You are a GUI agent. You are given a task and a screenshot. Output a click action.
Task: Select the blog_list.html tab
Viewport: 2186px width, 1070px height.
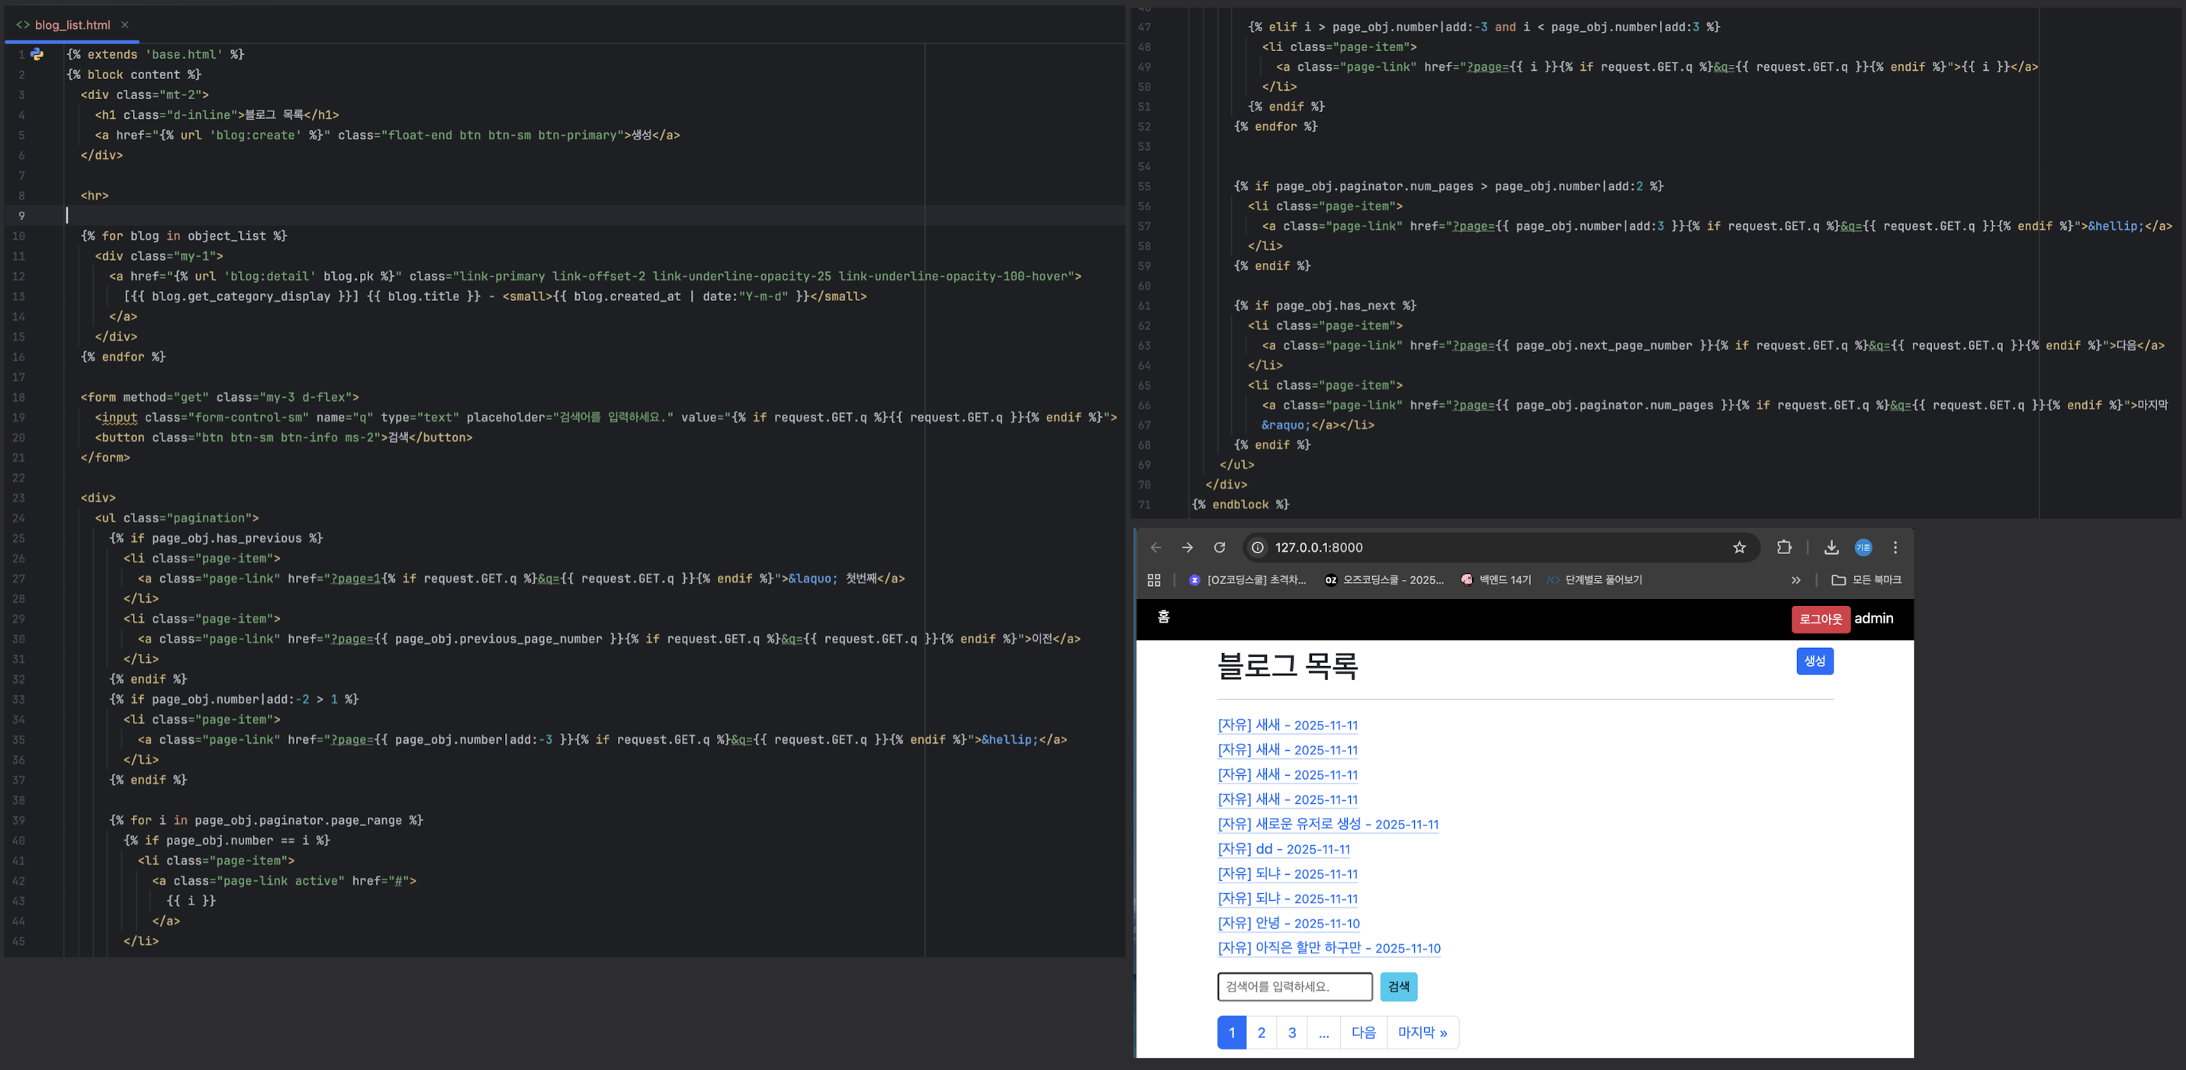pyautogui.click(x=71, y=25)
